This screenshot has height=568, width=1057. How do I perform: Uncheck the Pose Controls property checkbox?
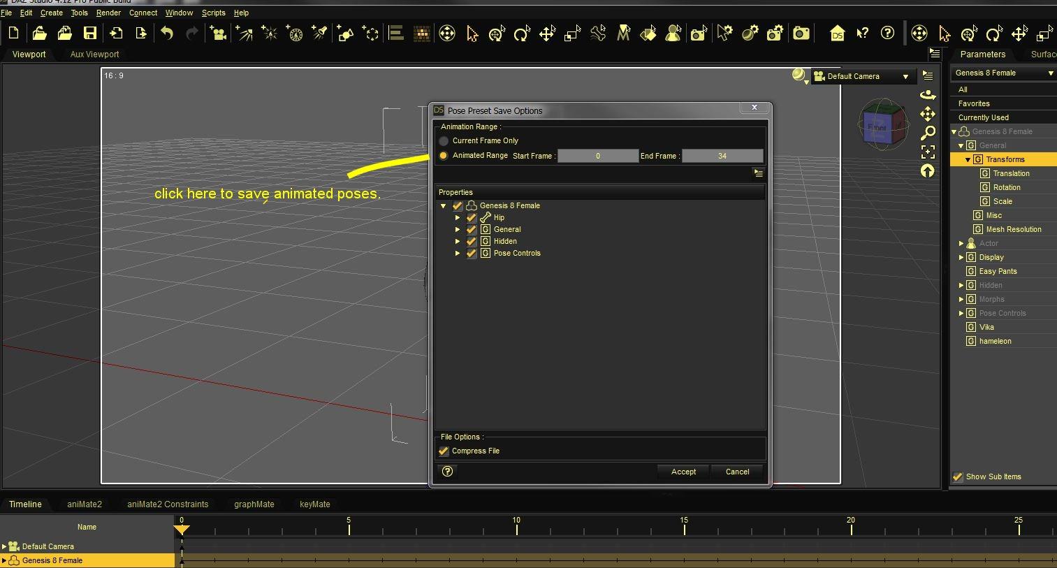coord(472,254)
